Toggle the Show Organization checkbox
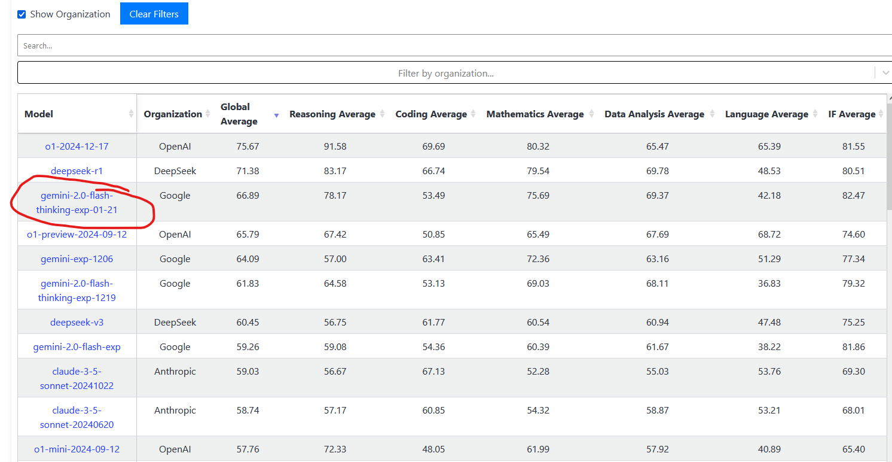The width and height of the screenshot is (892, 462). (x=22, y=14)
